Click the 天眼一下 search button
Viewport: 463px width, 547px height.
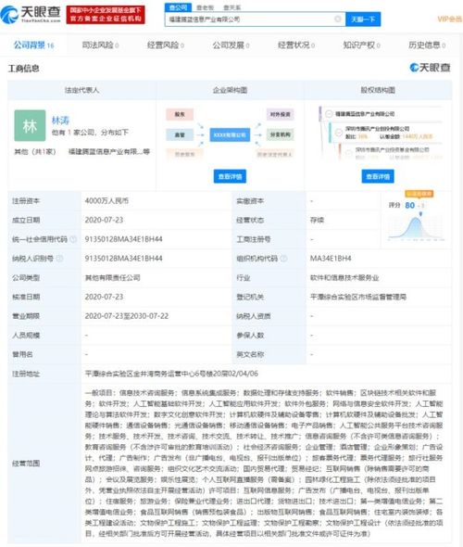coord(363,19)
